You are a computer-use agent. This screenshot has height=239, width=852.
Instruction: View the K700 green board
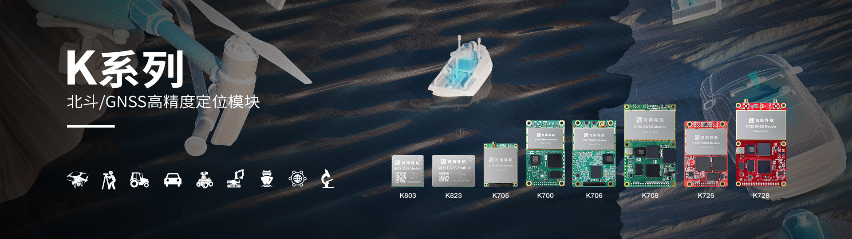545,153
